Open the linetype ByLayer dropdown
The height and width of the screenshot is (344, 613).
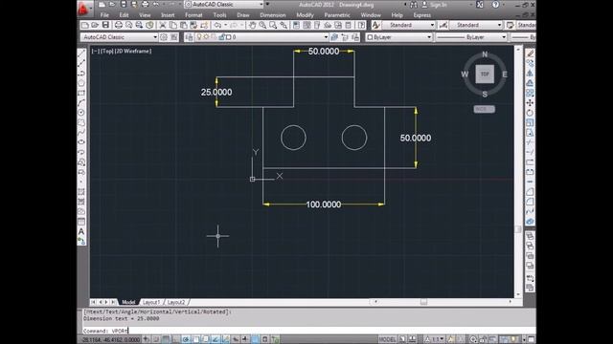[471, 37]
